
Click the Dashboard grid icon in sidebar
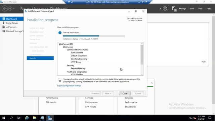pos(4,19)
